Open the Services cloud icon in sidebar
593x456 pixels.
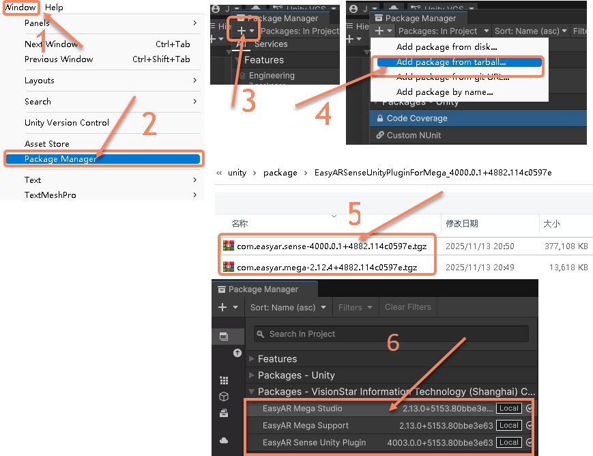pos(224,440)
